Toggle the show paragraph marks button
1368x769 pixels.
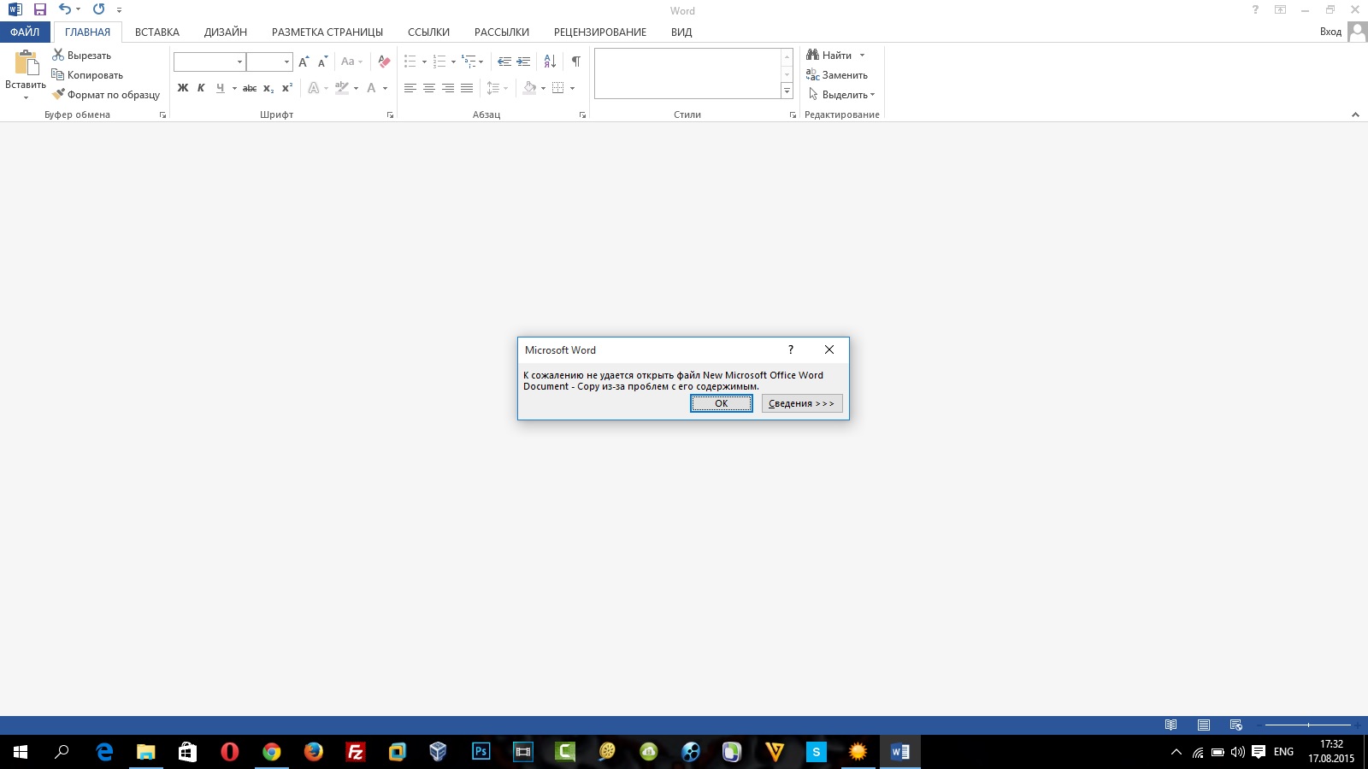click(x=576, y=62)
